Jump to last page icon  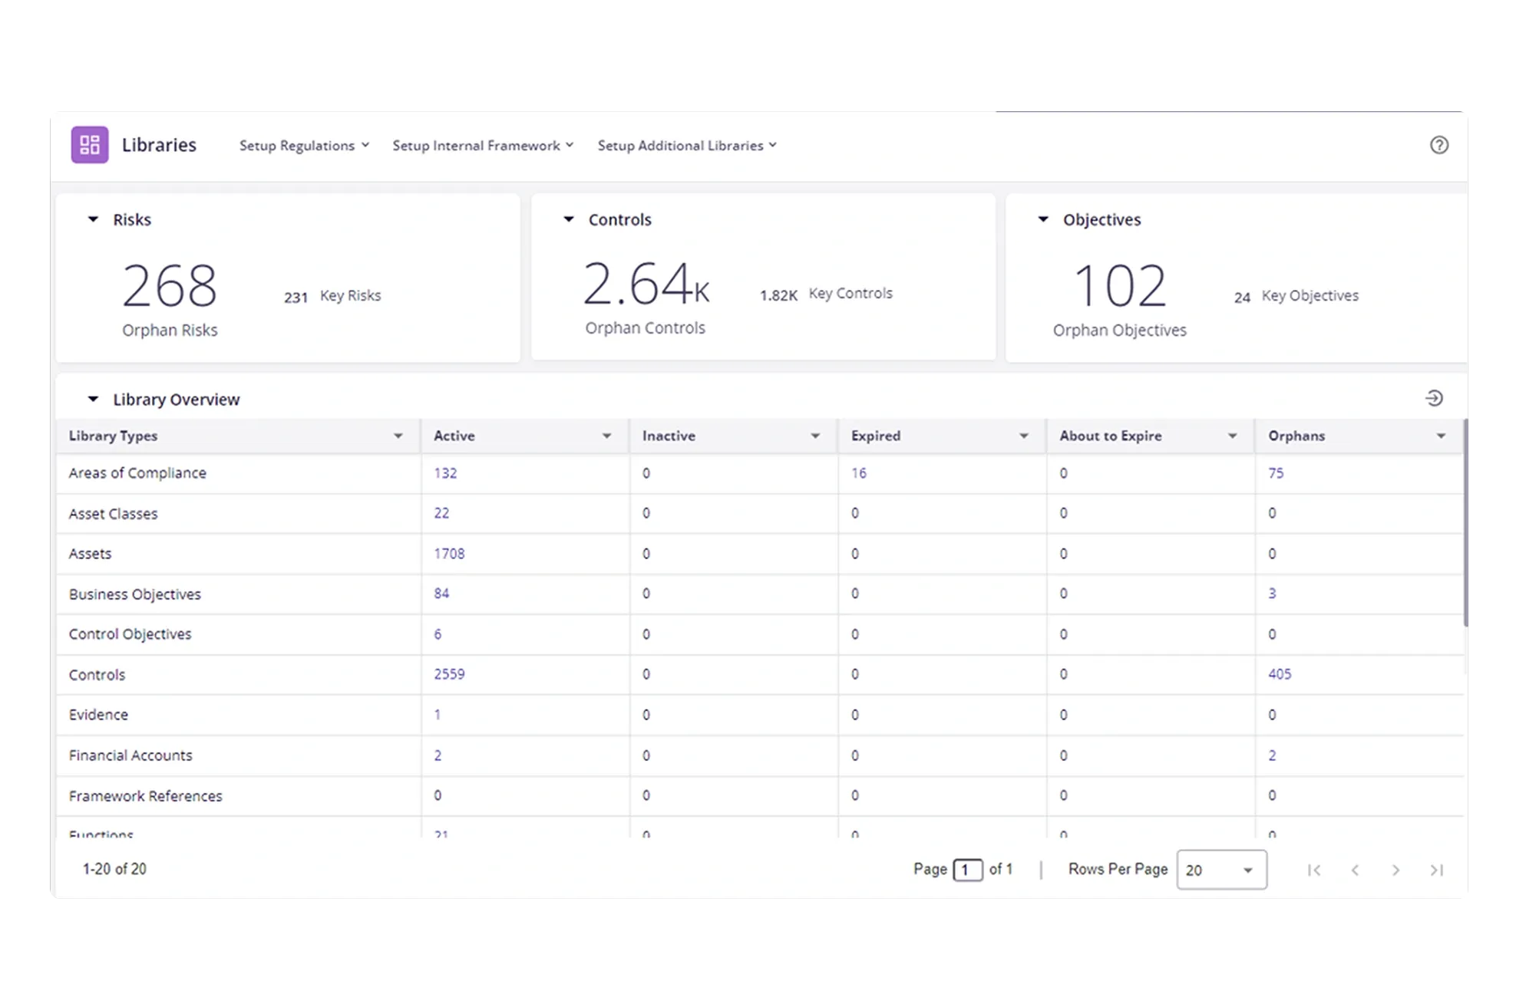click(x=1436, y=870)
